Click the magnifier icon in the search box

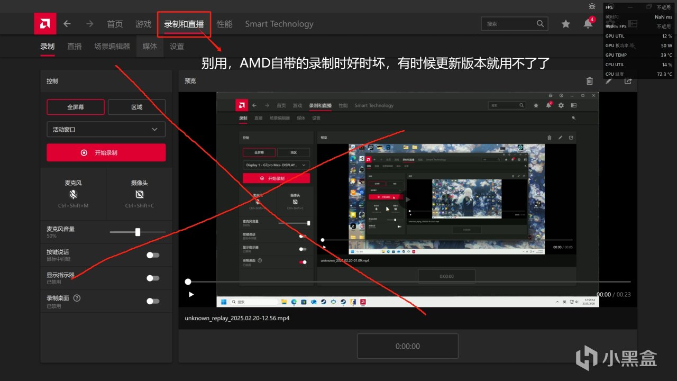point(540,24)
